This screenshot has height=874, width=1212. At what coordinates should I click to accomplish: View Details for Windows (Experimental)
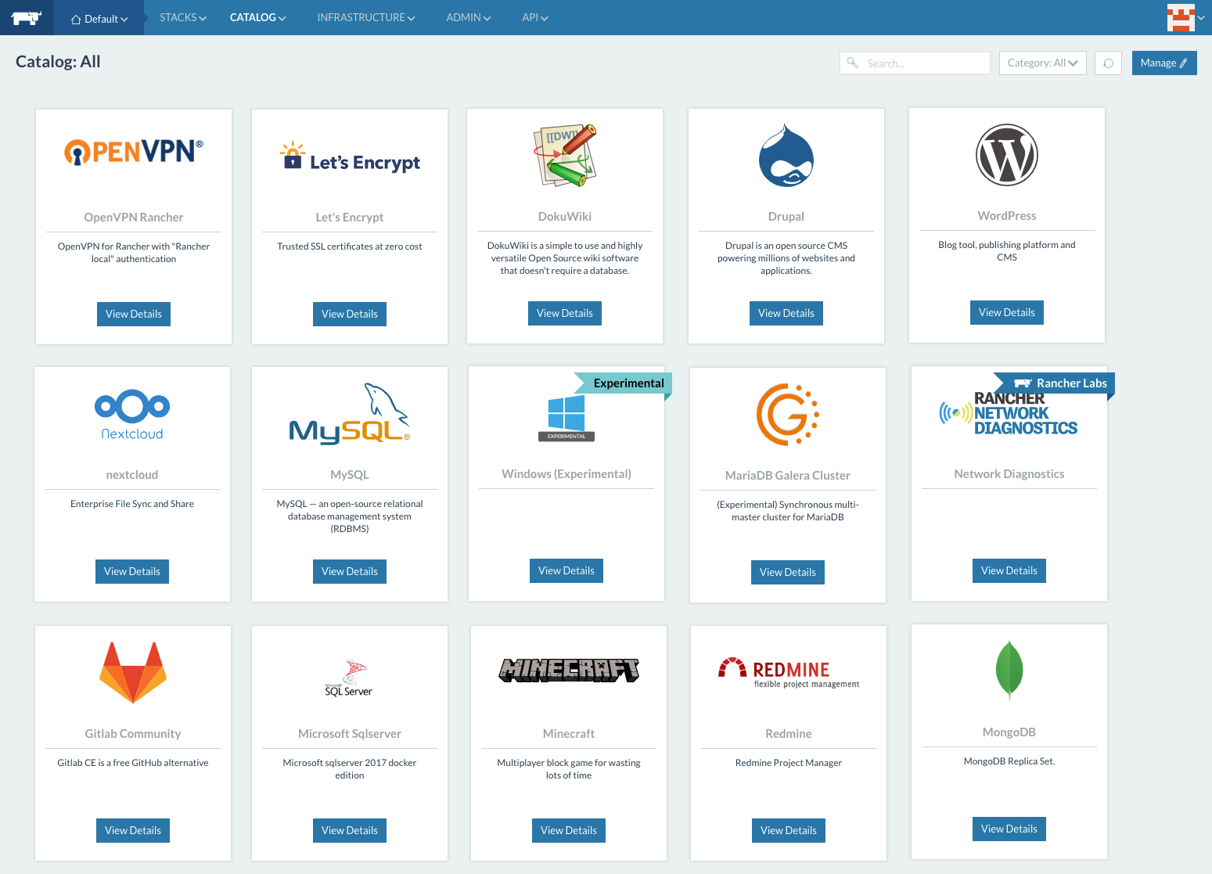click(x=566, y=570)
